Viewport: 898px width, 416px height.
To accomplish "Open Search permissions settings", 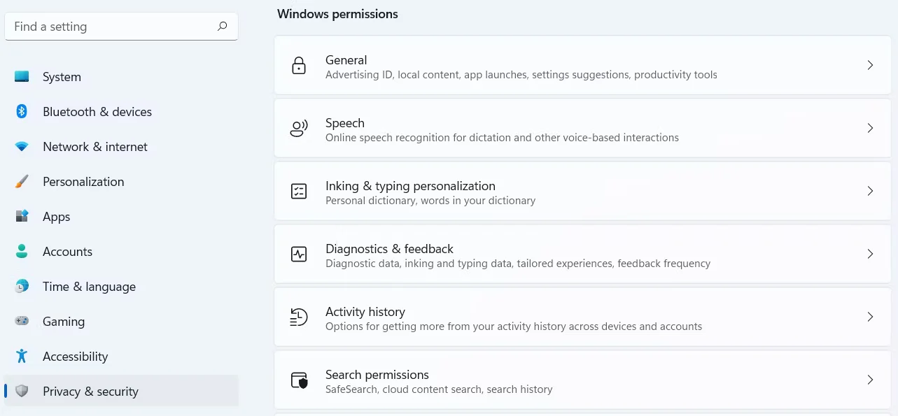I will pos(377,375).
